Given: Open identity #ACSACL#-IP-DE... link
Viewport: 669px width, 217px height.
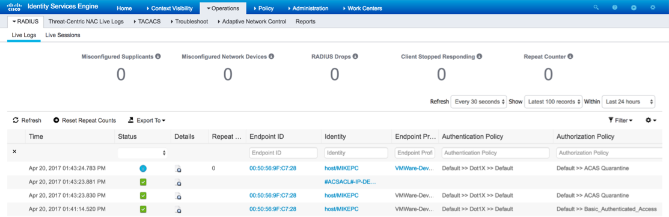Looking at the screenshot, I should tap(350, 182).
